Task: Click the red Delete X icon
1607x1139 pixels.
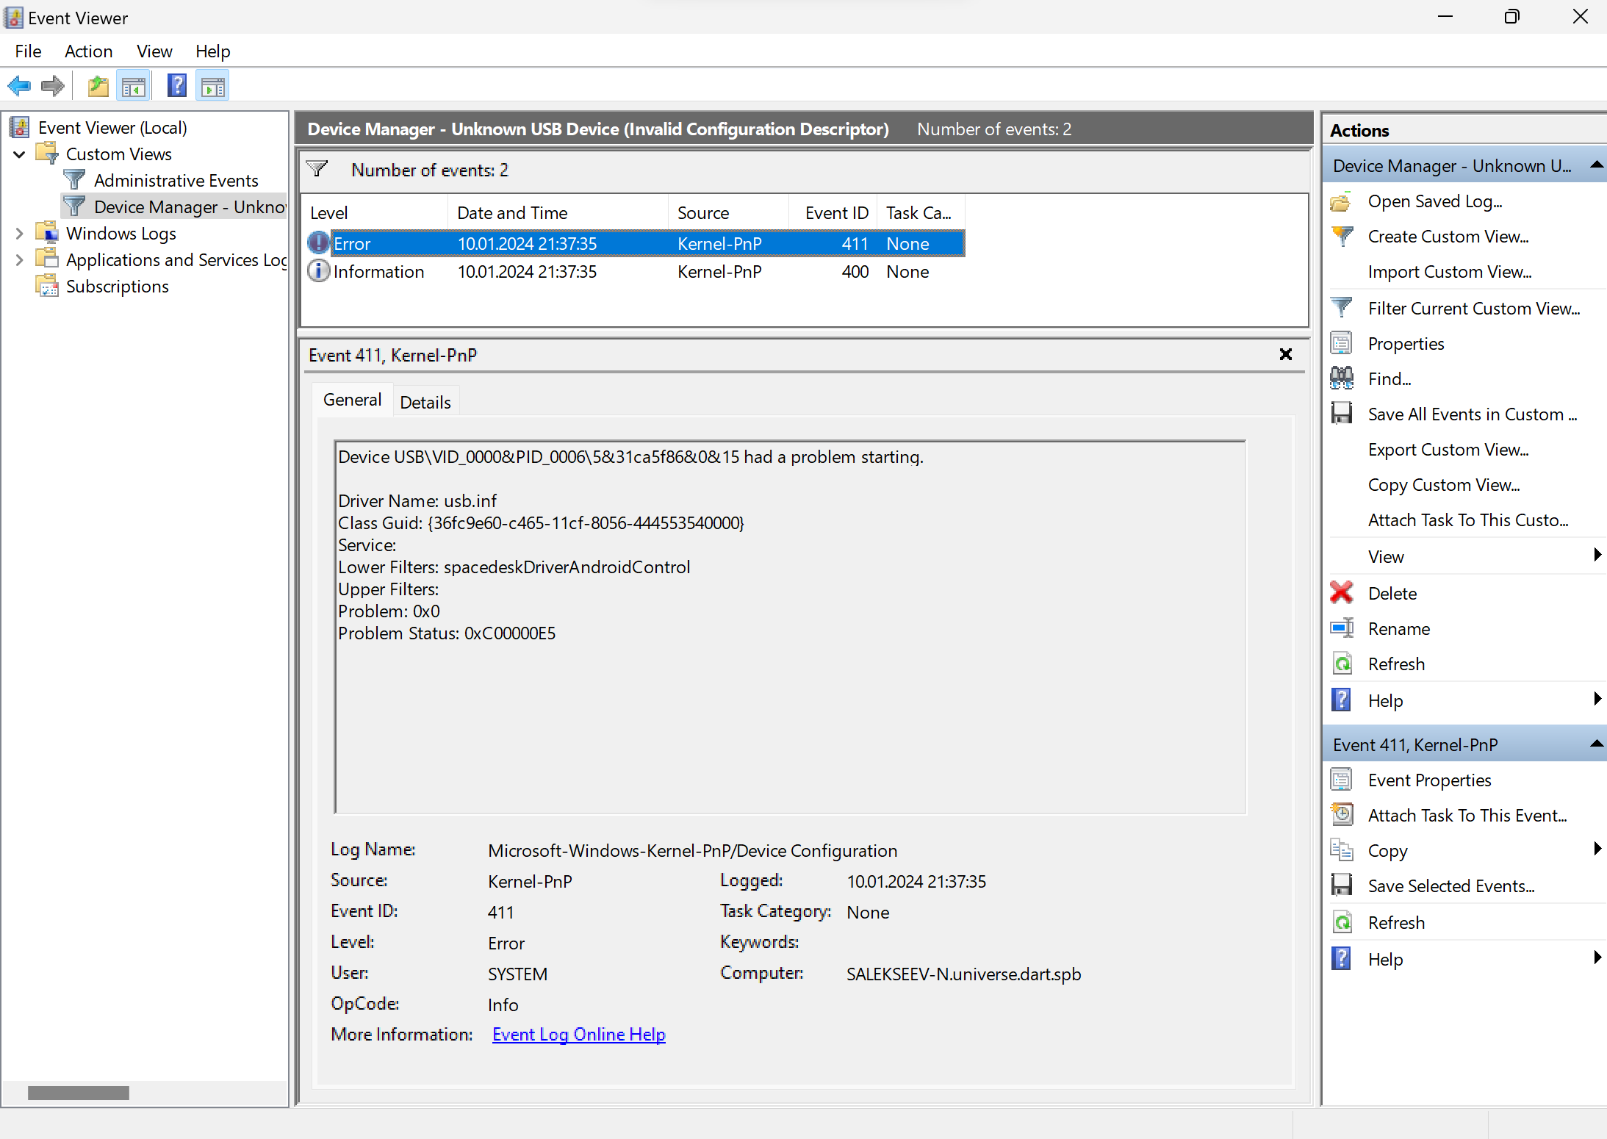Action: pyautogui.click(x=1342, y=592)
